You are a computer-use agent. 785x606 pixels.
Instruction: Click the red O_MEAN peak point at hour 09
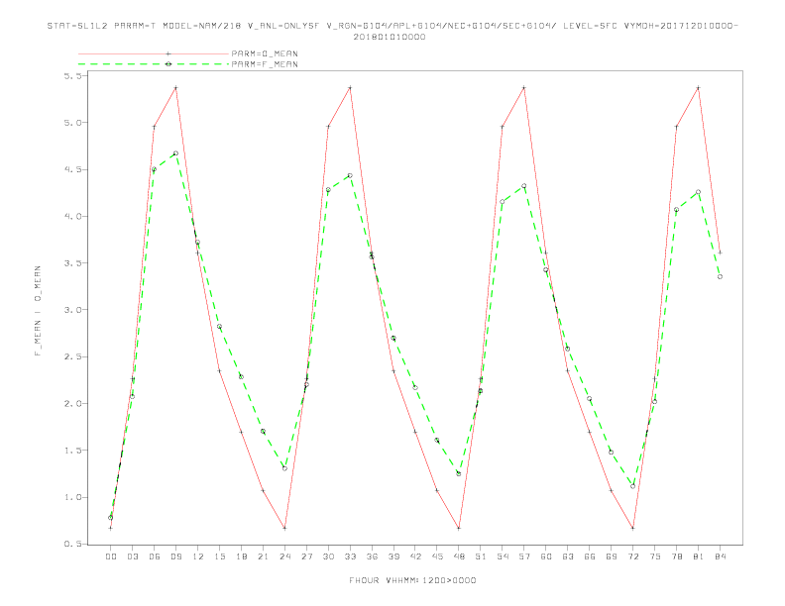(x=175, y=88)
